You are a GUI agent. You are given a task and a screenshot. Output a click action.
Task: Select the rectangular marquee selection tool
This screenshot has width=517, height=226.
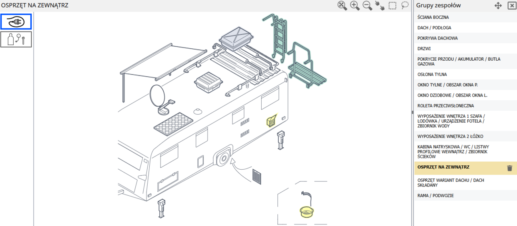tap(393, 6)
